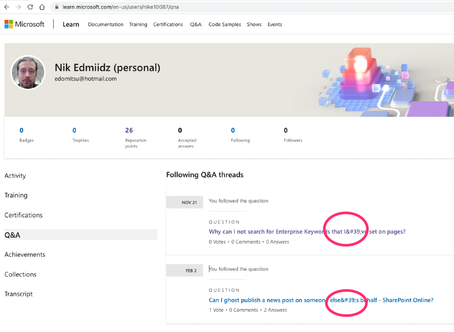
Task: Switch to the Q&A top navigation item
Action: (196, 24)
